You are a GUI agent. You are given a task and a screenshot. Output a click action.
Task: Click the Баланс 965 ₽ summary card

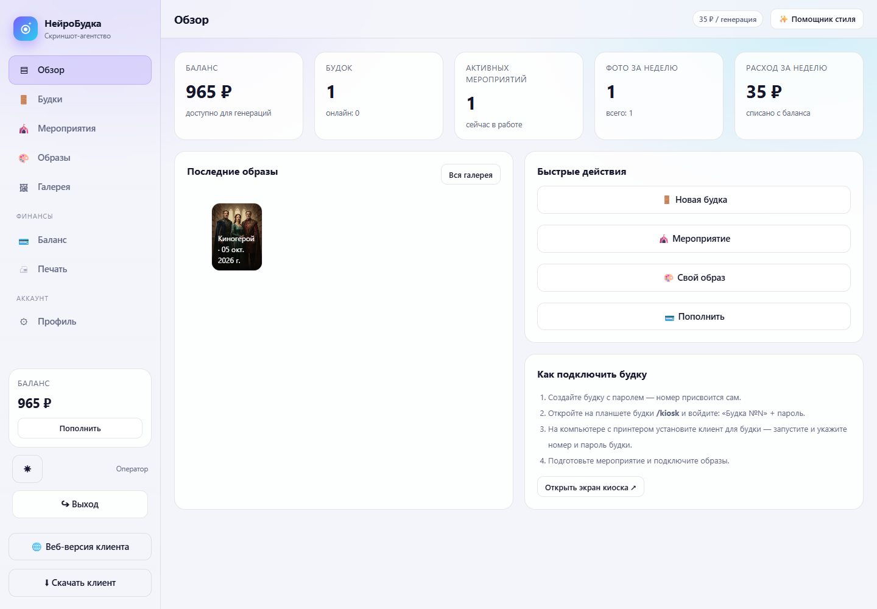pos(239,96)
